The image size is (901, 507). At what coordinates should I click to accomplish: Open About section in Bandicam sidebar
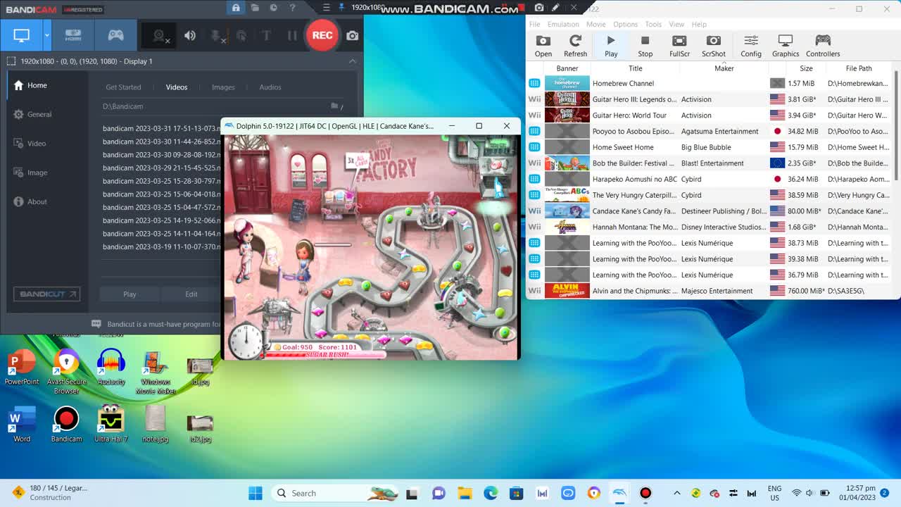point(30,202)
